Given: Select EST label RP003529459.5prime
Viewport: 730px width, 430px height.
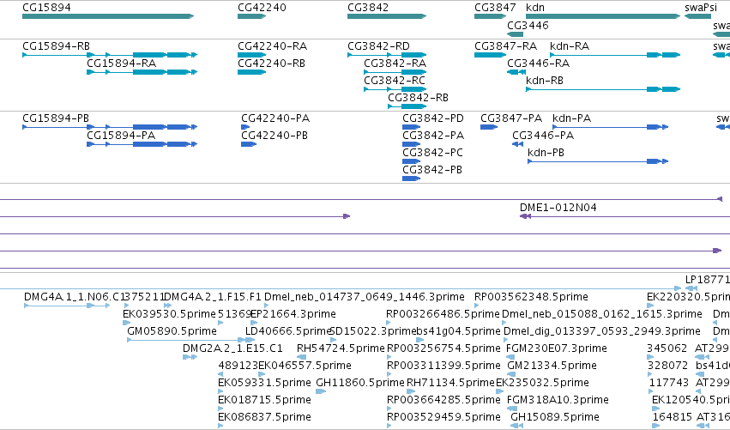Looking at the screenshot, I should tap(443, 417).
